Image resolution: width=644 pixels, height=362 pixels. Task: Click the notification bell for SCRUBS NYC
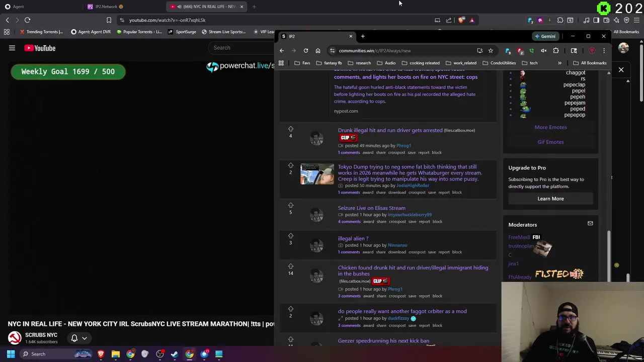pos(74,338)
